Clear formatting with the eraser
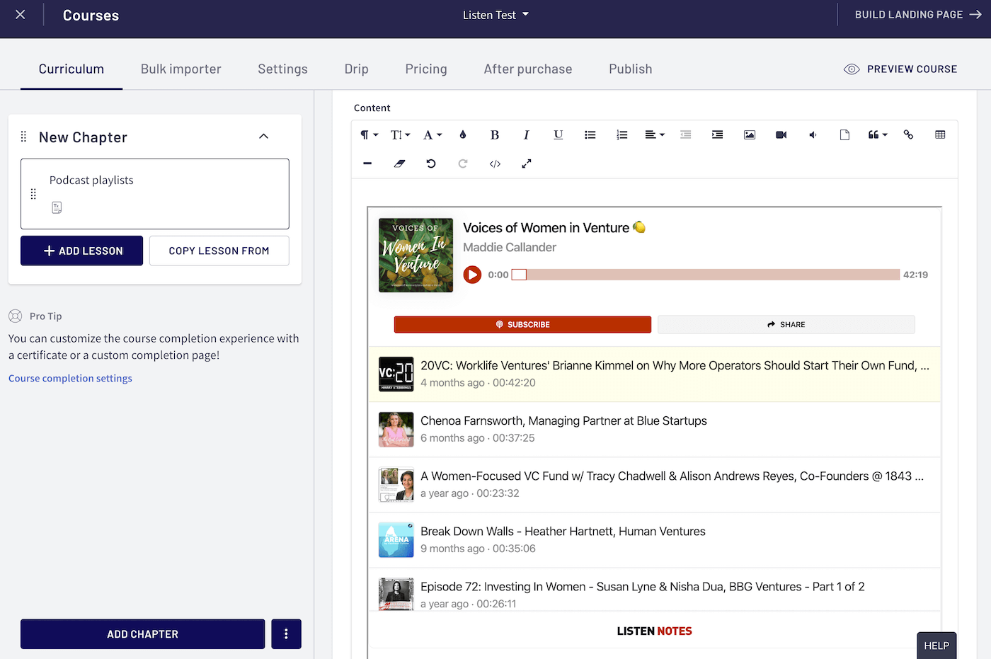The height and width of the screenshot is (659, 991). click(x=399, y=164)
